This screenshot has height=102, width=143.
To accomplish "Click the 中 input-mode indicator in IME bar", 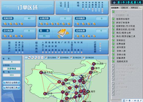I will pos(127,100).
